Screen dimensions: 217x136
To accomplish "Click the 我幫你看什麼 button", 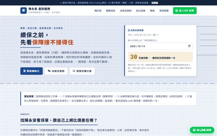I will coord(82,71).
